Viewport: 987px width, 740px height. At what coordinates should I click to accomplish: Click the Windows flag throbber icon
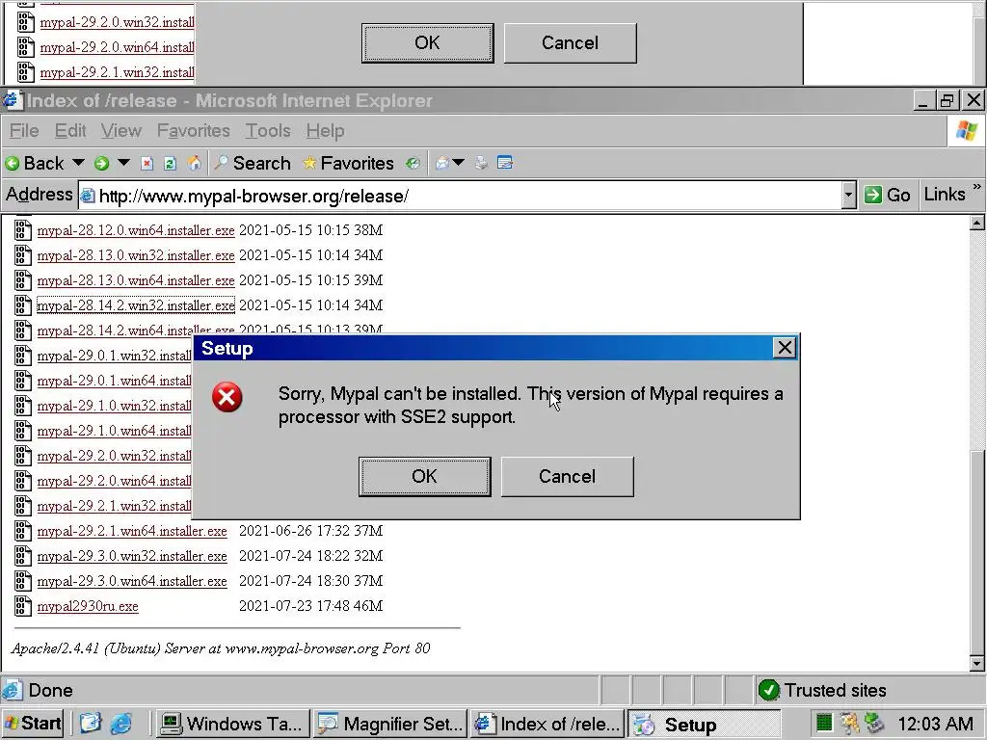tap(966, 131)
